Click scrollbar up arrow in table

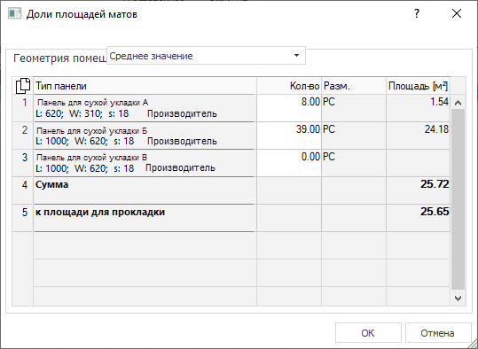(x=458, y=103)
